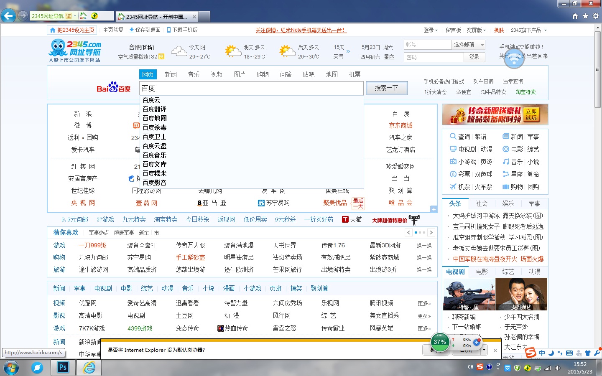Click in the Baidu search input field
The image size is (602, 376).
pos(252,88)
